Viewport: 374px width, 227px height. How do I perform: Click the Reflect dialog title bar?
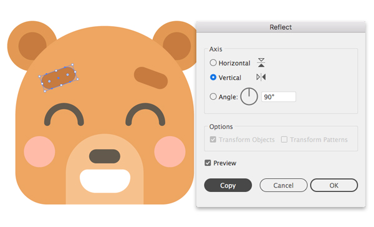pos(280,27)
